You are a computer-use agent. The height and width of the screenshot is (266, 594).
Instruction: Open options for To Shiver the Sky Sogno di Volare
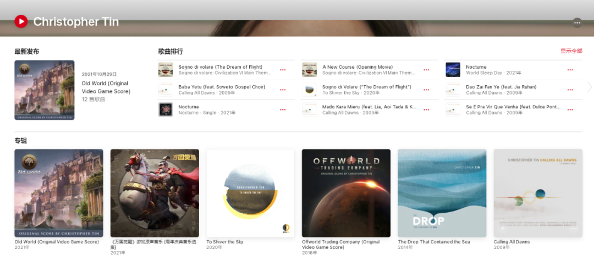tap(427, 90)
